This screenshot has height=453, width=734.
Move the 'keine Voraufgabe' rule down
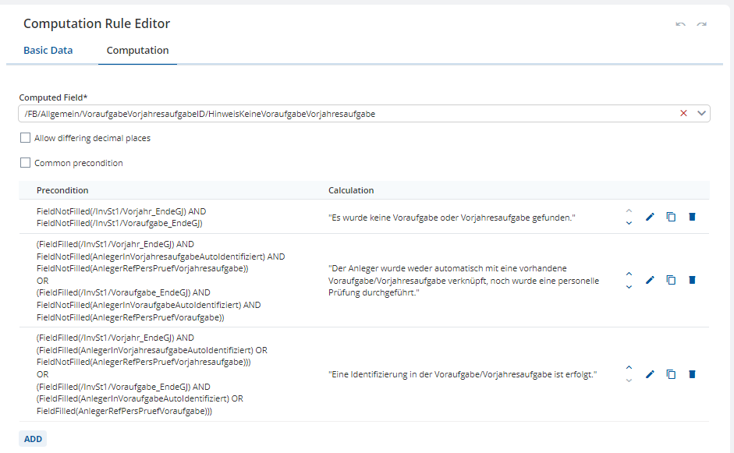[x=629, y=223]
